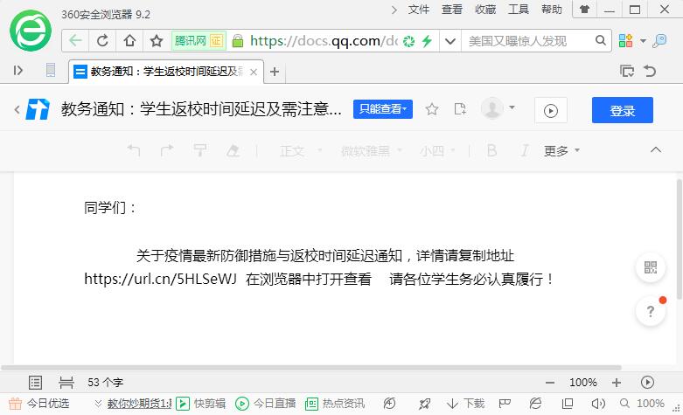Viewport: 683px width, 415px height.
Task: Click the blue 登录 button
Action: tap(623, 110)
